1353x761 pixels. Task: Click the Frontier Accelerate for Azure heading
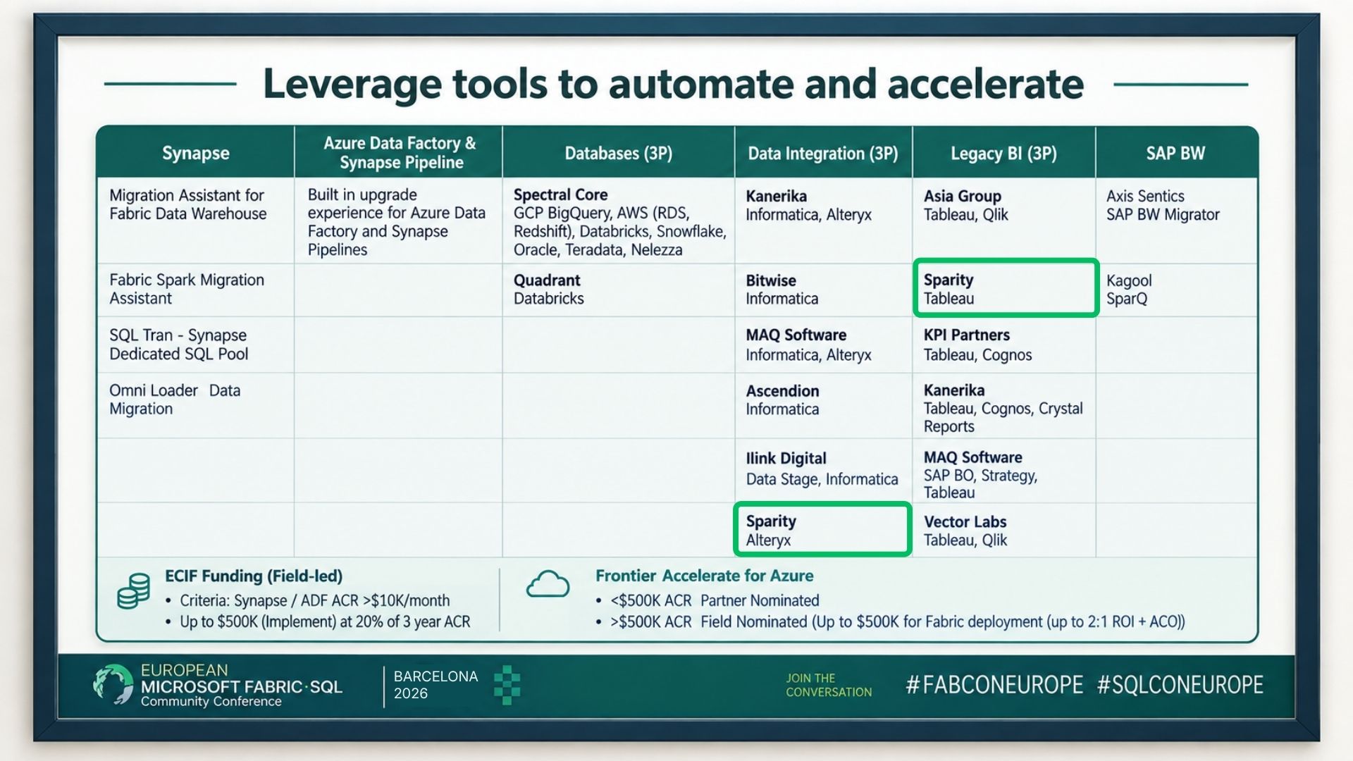click(x=705, y=576)
